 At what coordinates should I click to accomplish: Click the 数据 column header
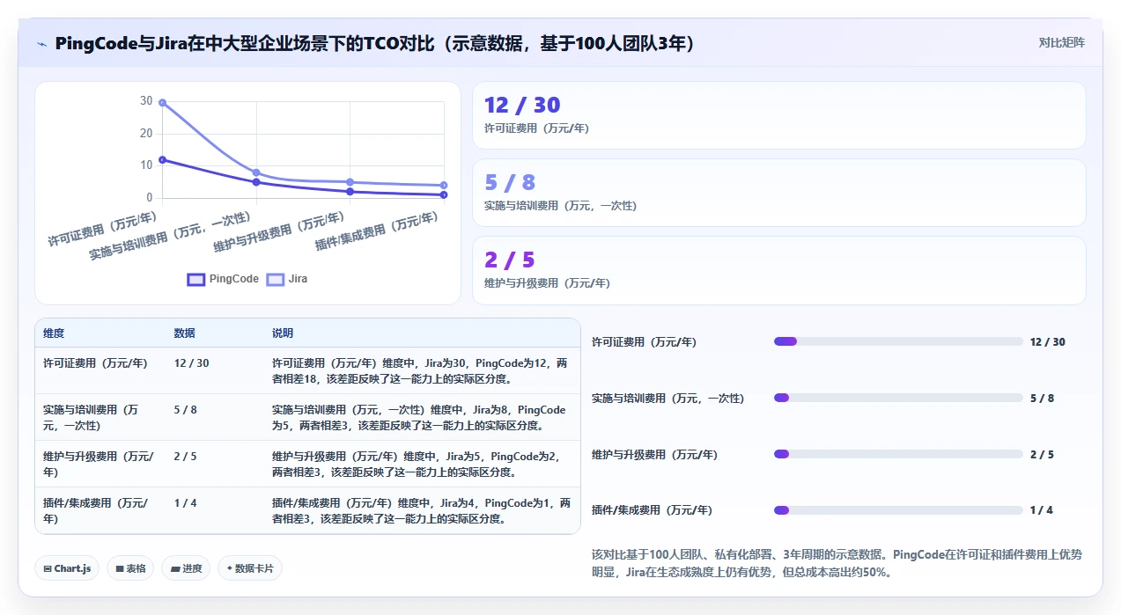185,333
